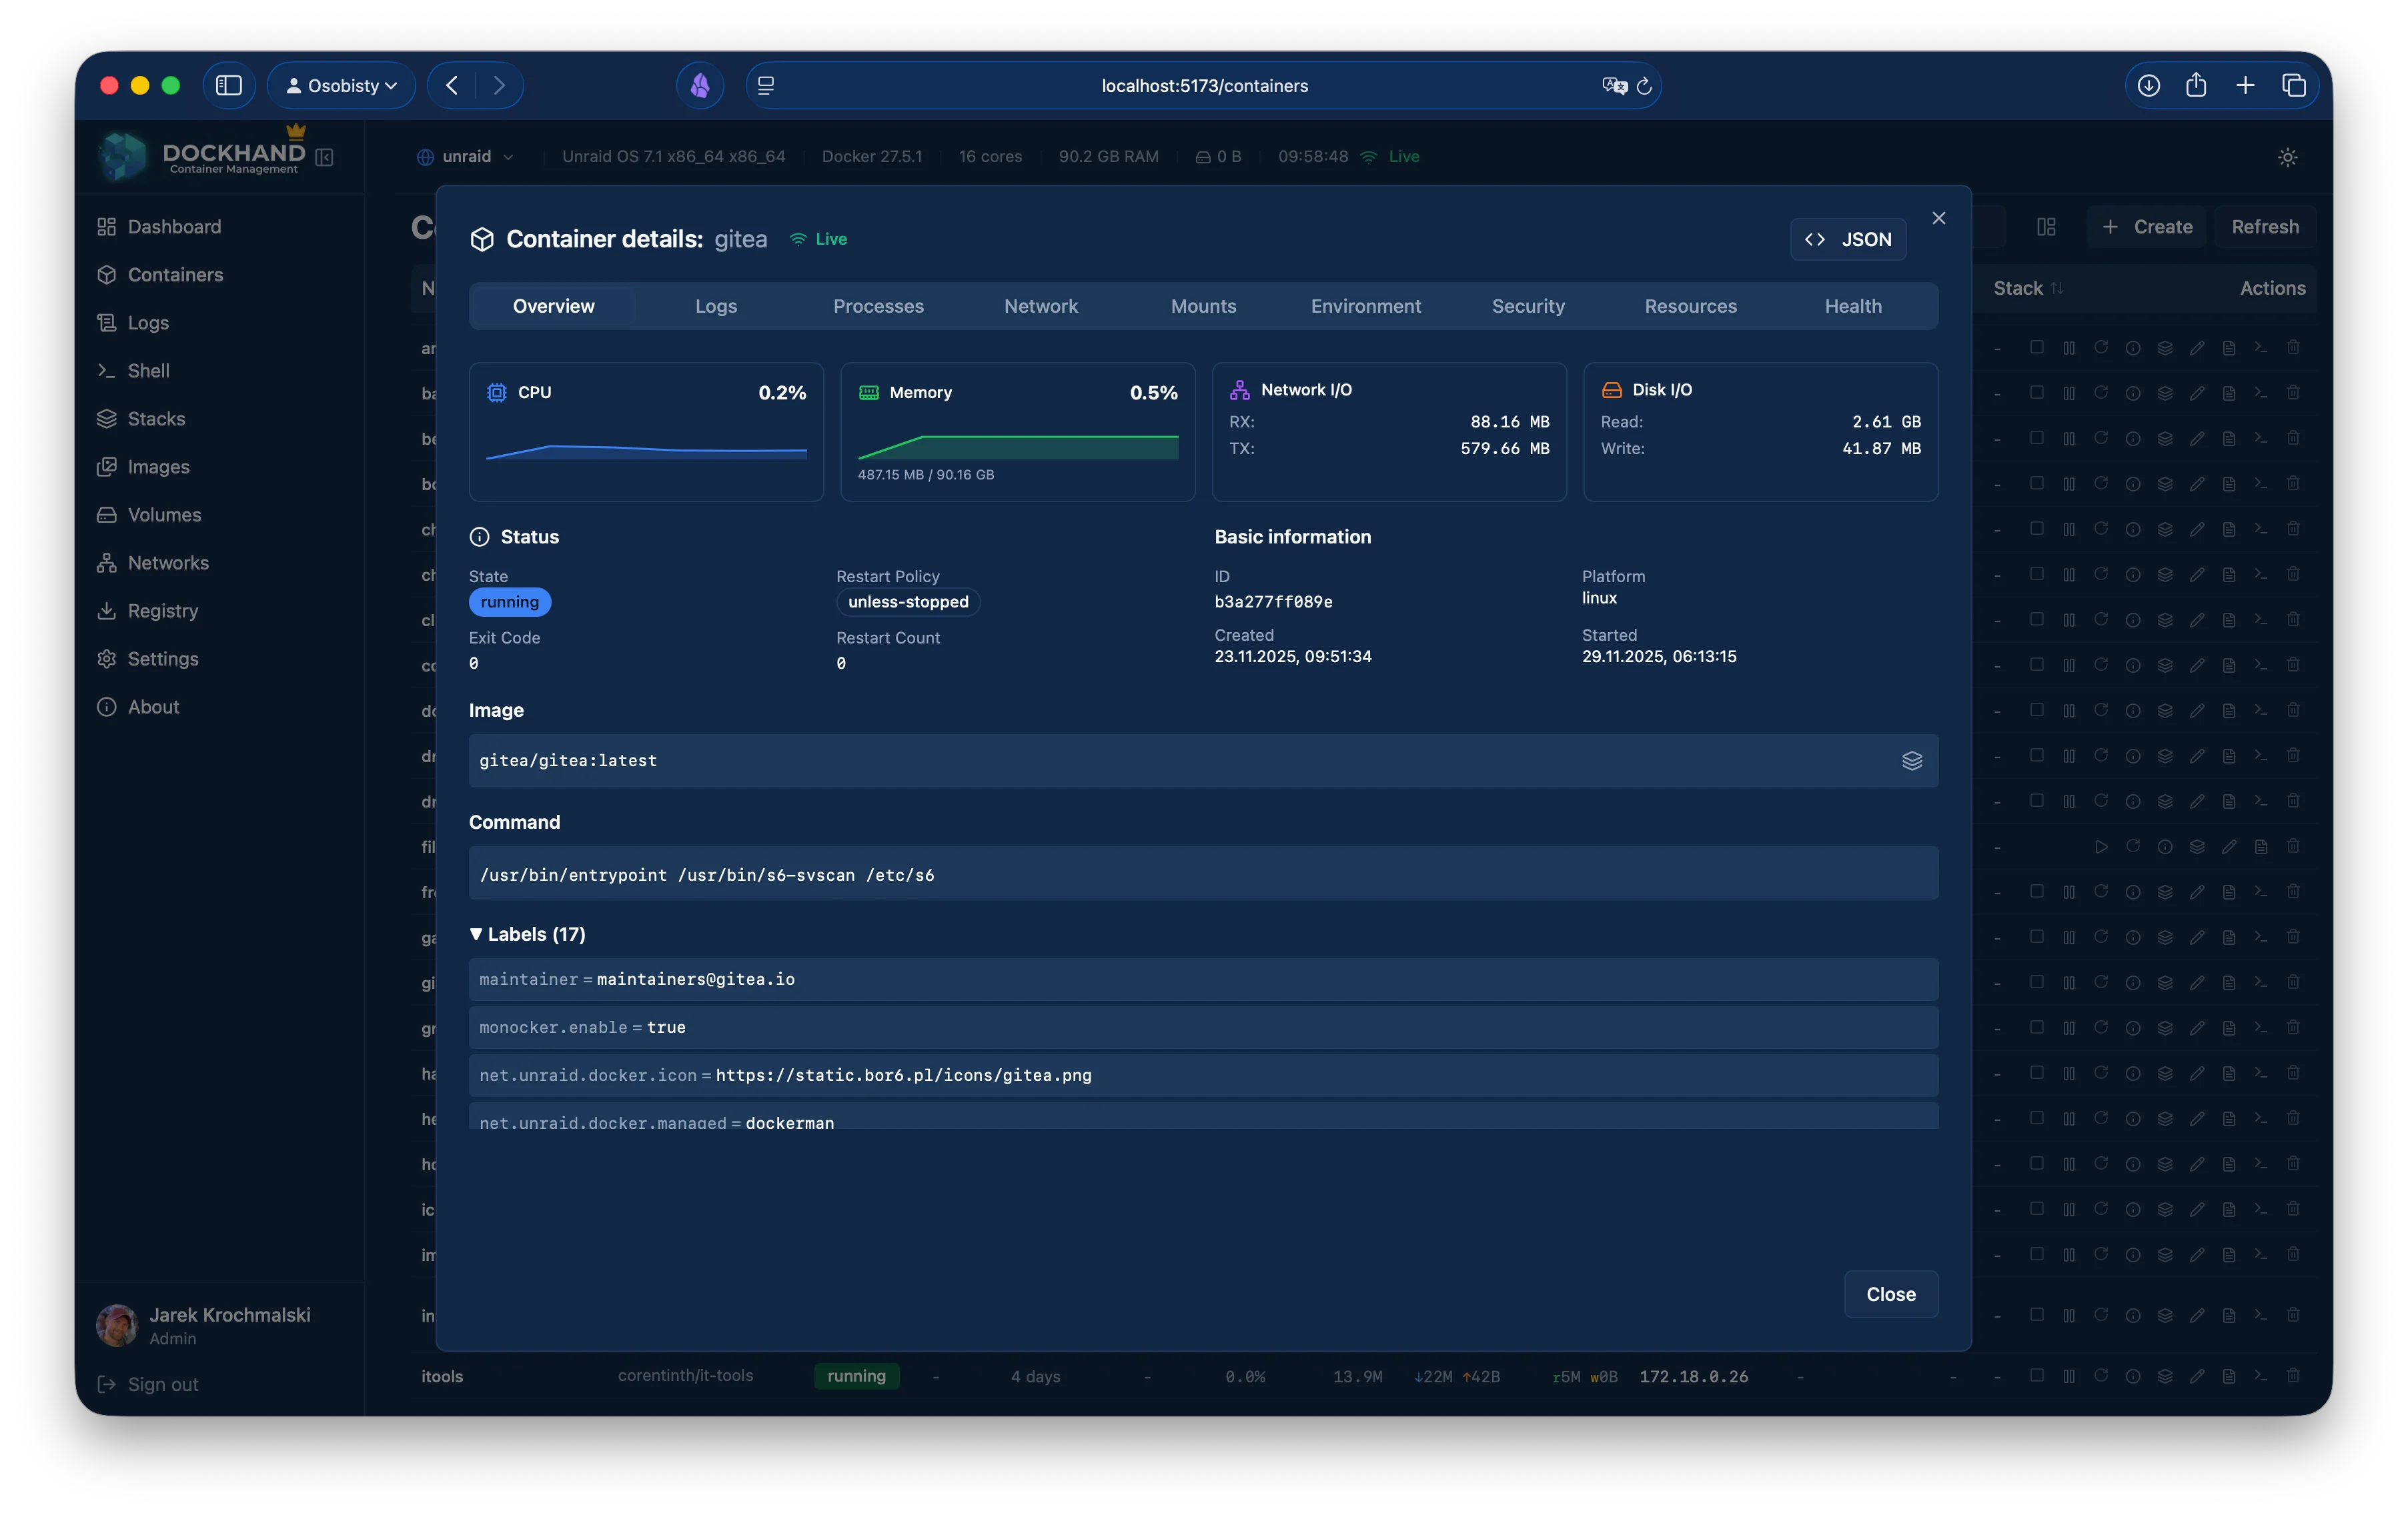Open the Networks panel in the sidebar

(168, 563)
